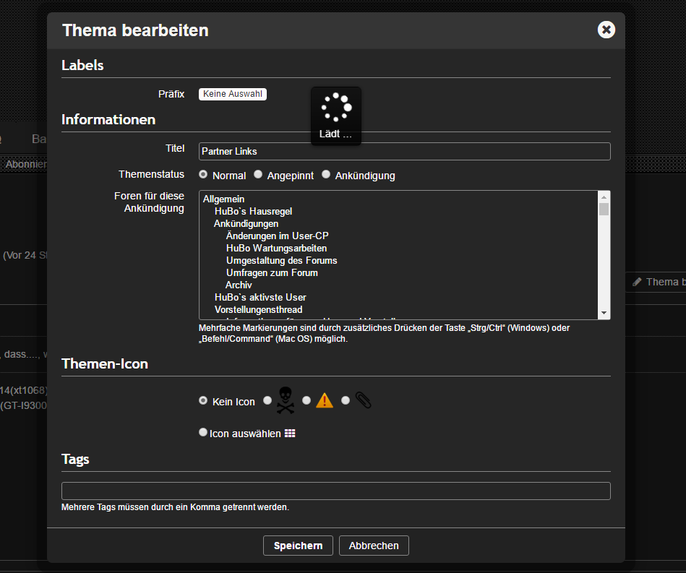This screenshot has height=573, width=686.
Task: Select the Normal topic status
Action: [x=203, y=175]
